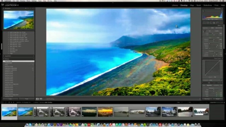Toggle the HSL panel on/off switch
This screenshot has width=226, height=127.
(203, 83)
